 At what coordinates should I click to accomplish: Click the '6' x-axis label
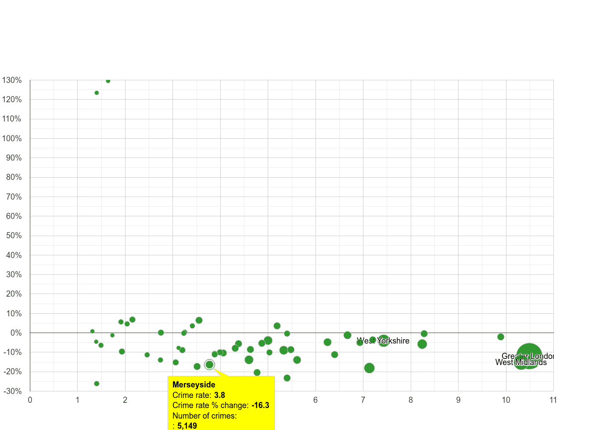316,400
